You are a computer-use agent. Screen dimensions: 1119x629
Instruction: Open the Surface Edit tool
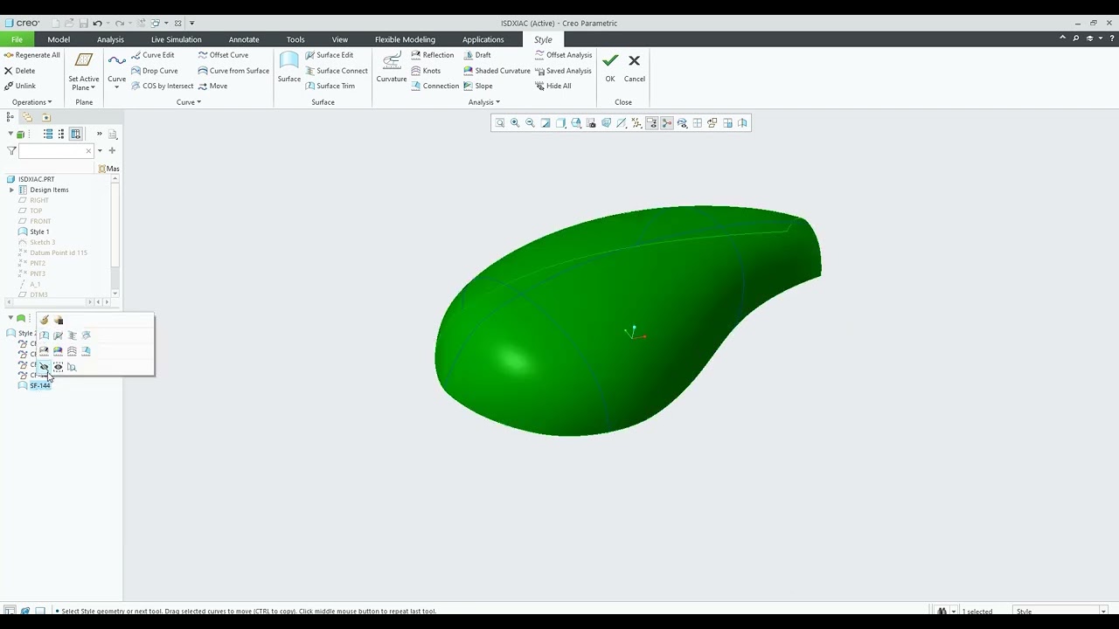[330, 55]
